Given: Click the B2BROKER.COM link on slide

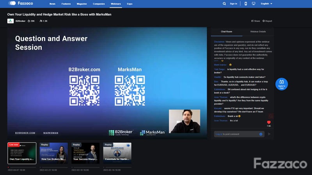Looking at the screenshot, I should click(25, 133).
